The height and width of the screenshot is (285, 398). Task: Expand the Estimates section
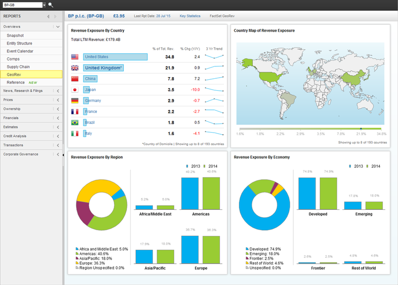coord(58,127)
